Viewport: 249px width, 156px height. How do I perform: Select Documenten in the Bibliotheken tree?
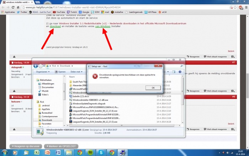tap(48, 87)
